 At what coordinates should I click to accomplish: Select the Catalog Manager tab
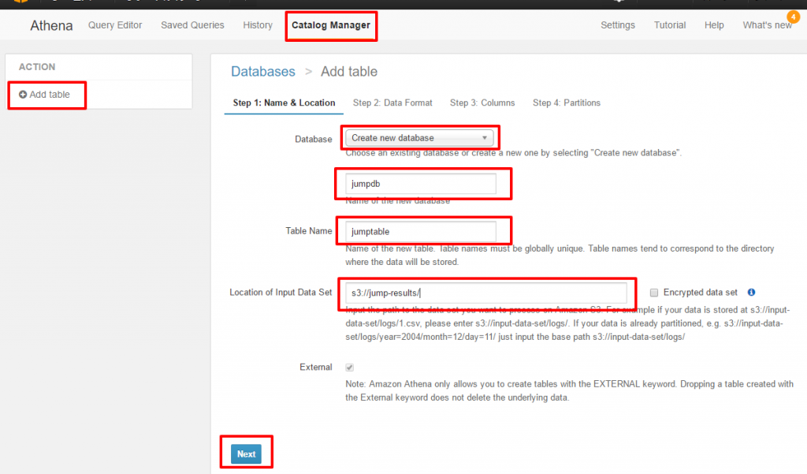click(331, 25)
